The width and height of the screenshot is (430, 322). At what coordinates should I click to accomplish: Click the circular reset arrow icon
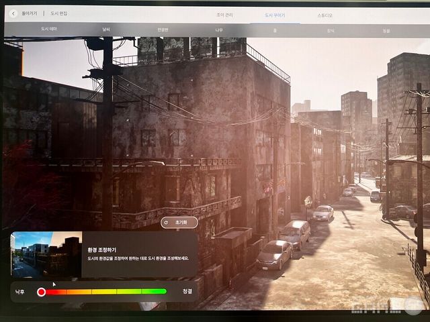click(167, 222)
